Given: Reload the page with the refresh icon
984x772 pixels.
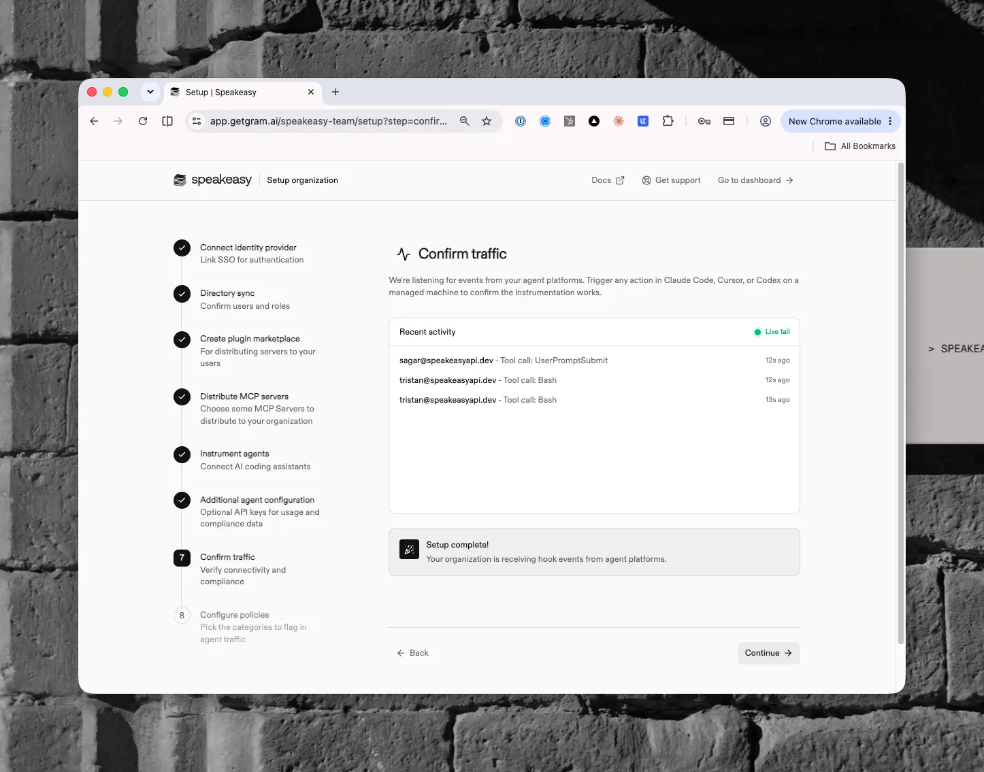Looking at the screenshot, I should (143, 121).
